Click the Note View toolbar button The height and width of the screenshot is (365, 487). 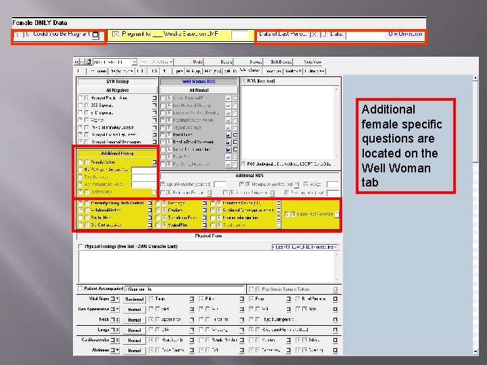[x=308, y=62]
